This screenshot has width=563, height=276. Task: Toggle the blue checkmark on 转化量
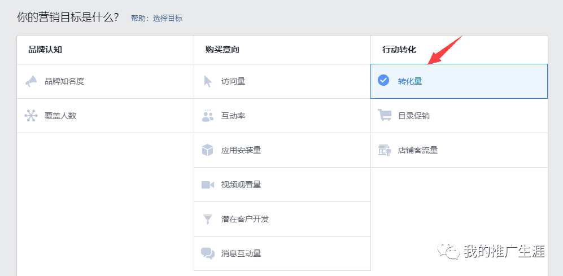pos(383,81)
